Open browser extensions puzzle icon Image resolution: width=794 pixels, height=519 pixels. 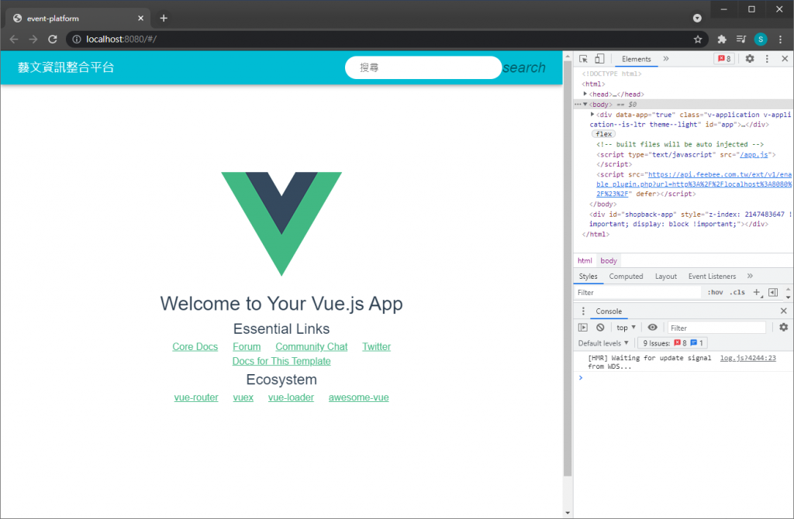[722, 39]
